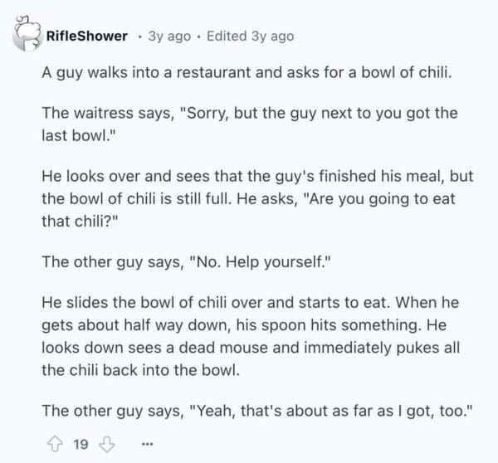Click the paragraph where the waitress says sorry
The width and height of the screenshot is (498, 463).
tap(249, 124)
